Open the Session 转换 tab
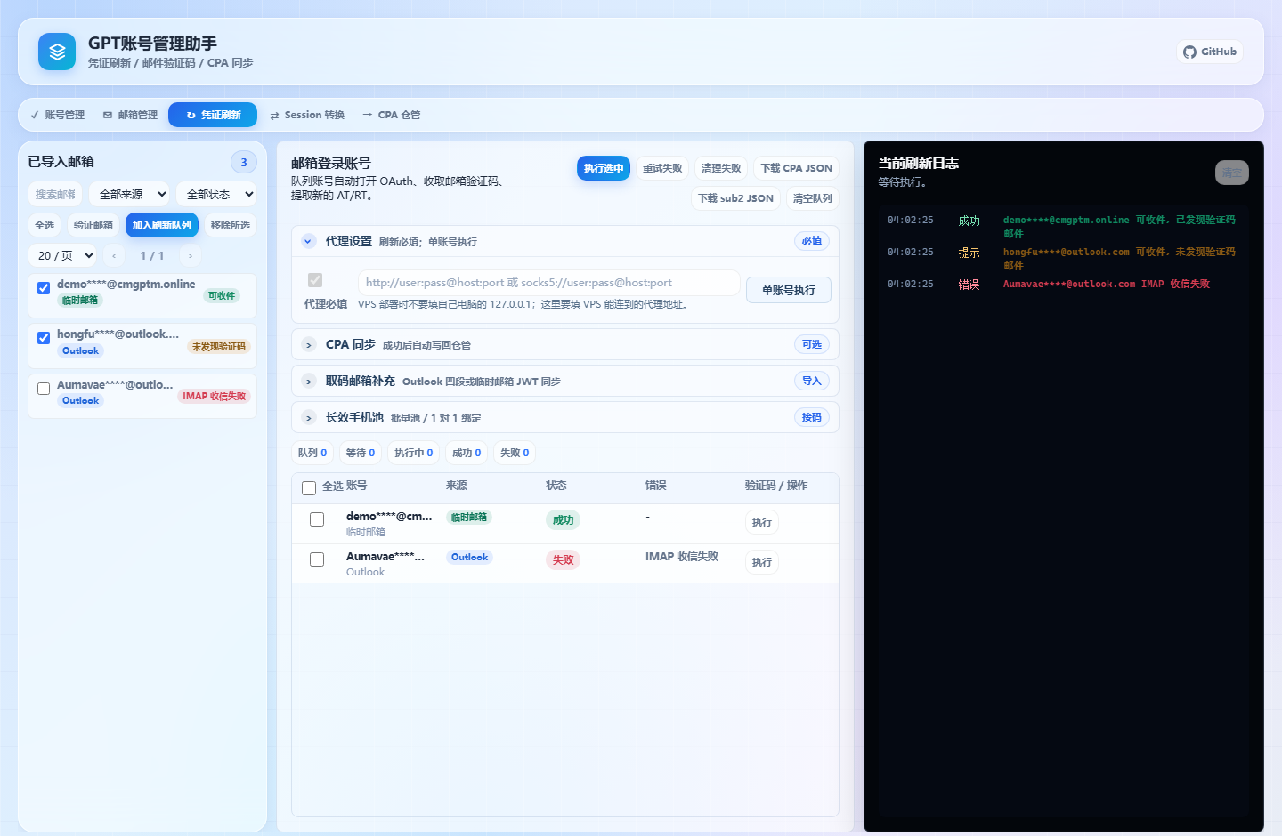 [307, 115]
